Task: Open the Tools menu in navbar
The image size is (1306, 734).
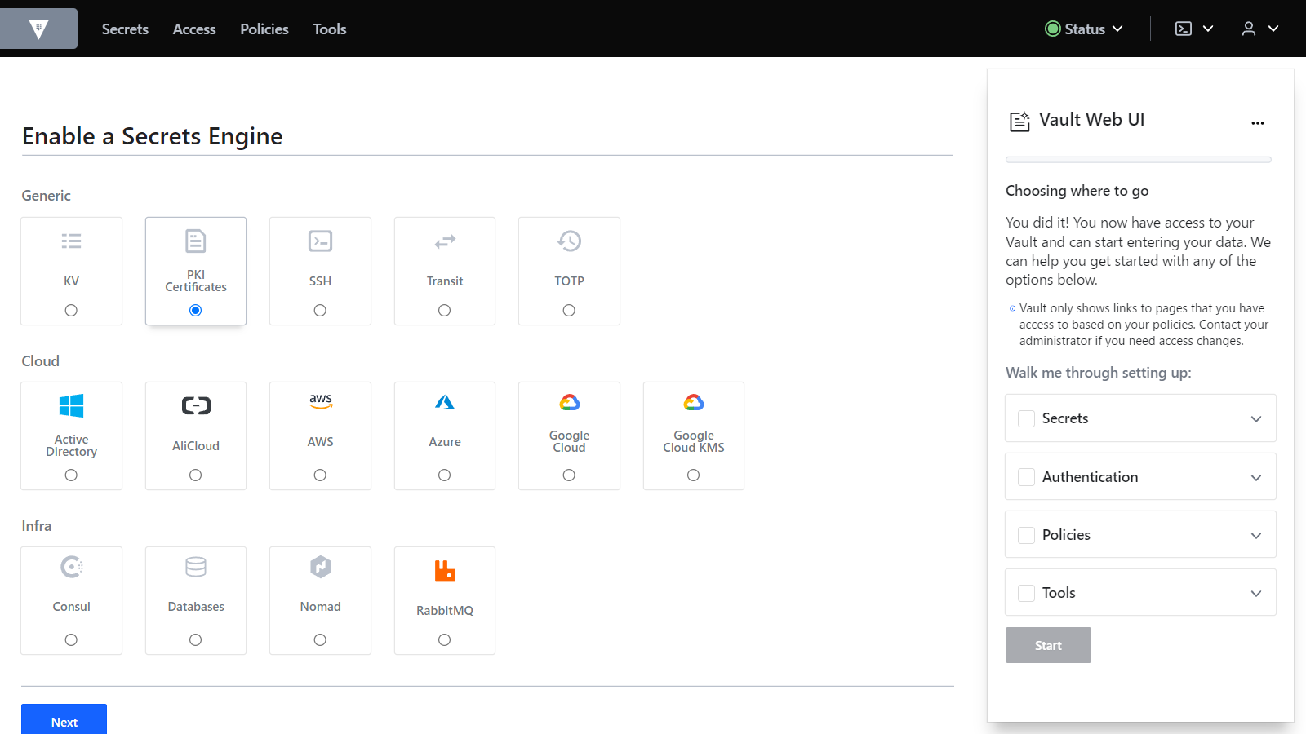Action: [x=329, y=29]
